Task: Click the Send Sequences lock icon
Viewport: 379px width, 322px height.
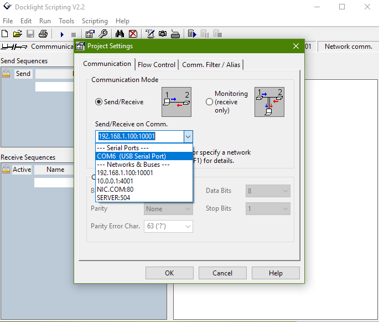Action: (6, 73)
